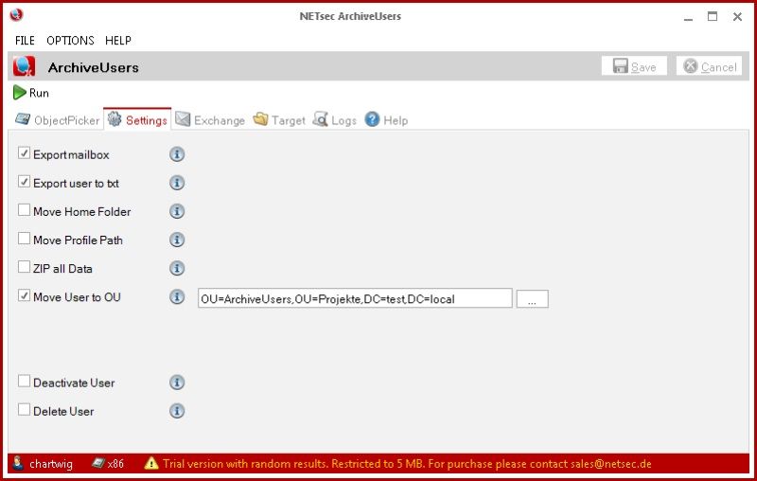The image size is (757, 481).
Task: Click the user icon beside chartwig
Action: pos(18,463)
